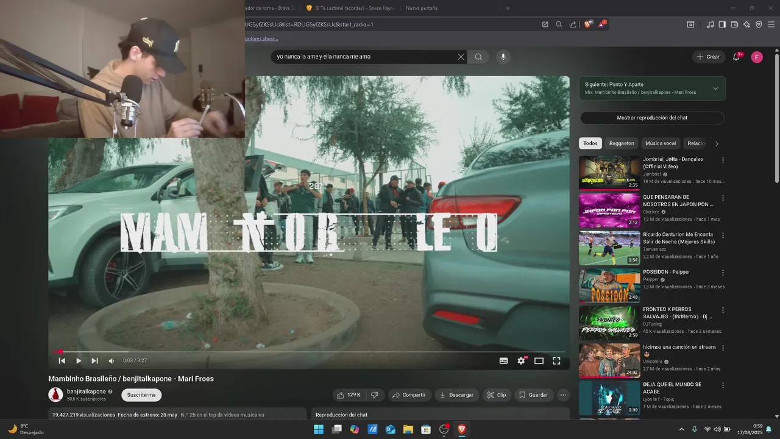780x439 pixels.
Task: Open the music note media control icon
Action: point(710,24)
